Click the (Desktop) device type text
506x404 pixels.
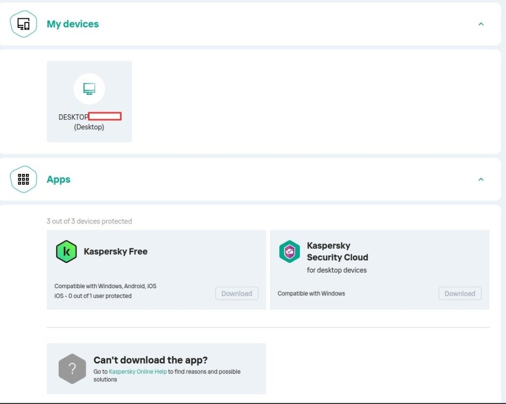(89, 127)
